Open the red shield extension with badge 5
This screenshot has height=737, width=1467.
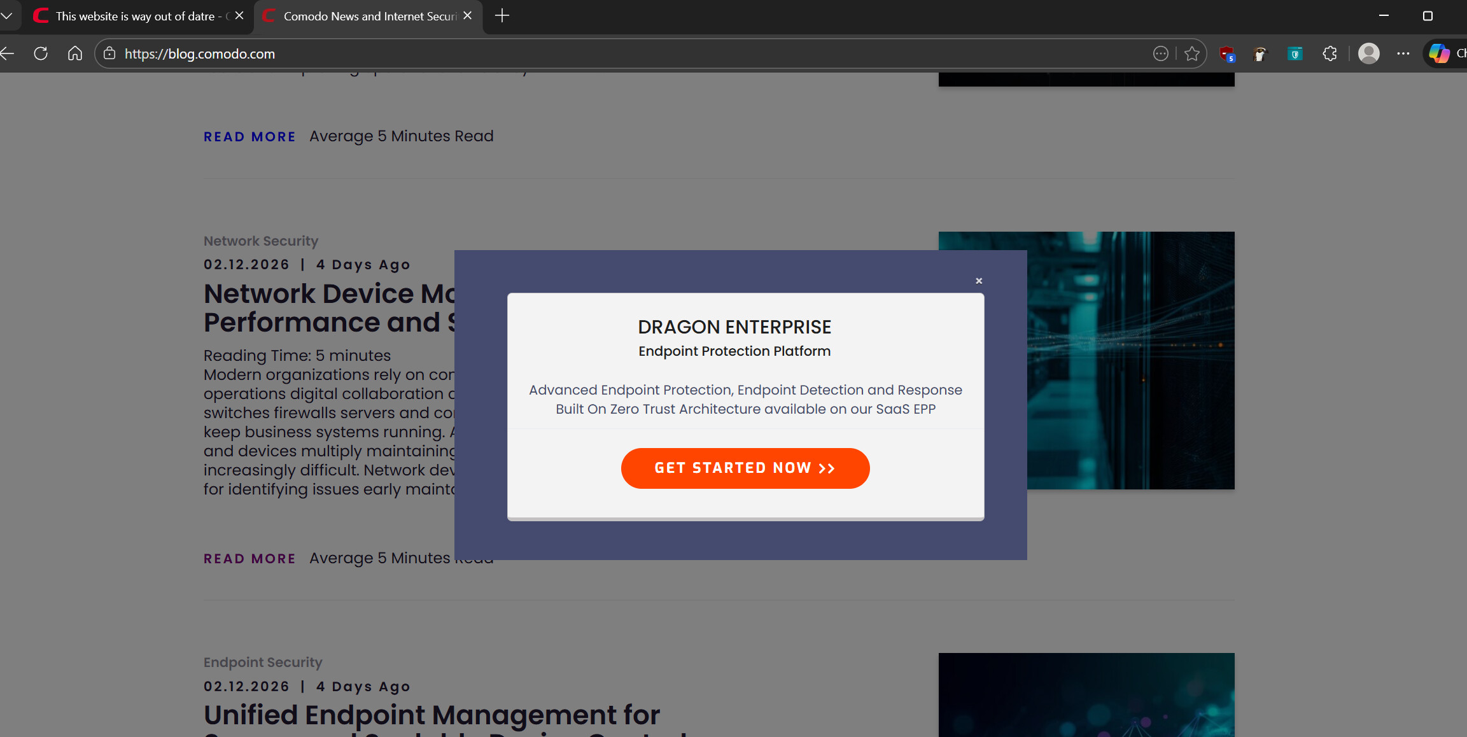pyautogui.click(x=1226, y=54)
